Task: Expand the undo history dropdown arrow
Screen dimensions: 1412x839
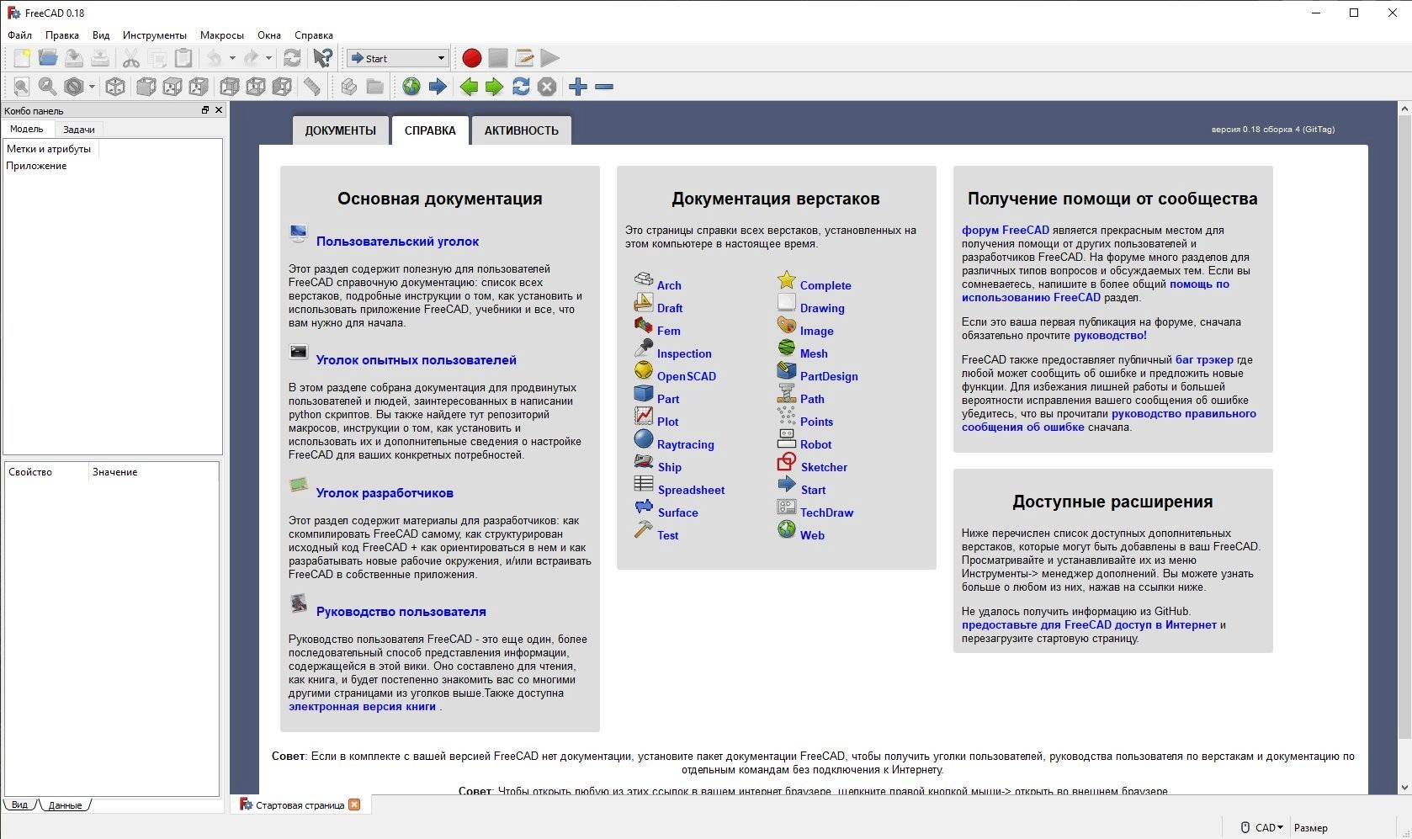Action: pos(232,58)
